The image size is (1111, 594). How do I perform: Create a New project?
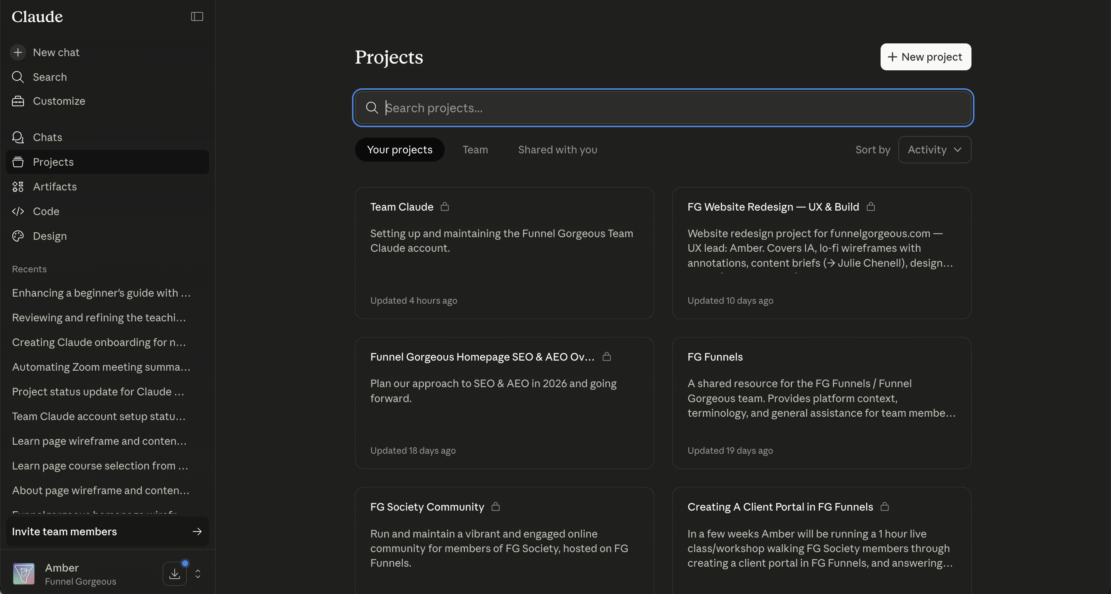(x=925, y=57)
